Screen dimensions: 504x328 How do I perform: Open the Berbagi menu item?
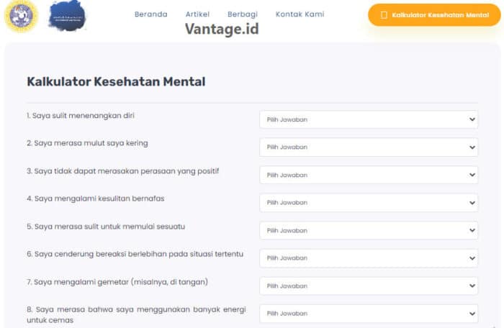click(x=243, y=14)
